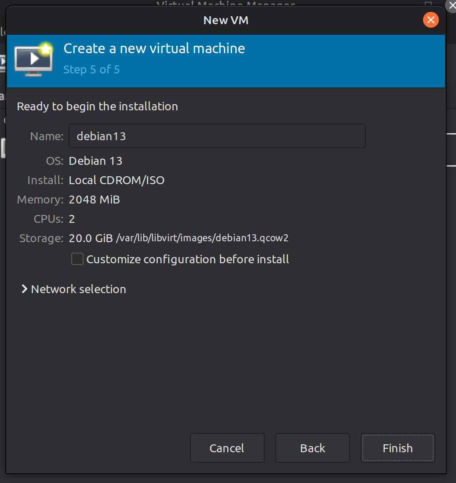Click the CPUs value 2

72,219
